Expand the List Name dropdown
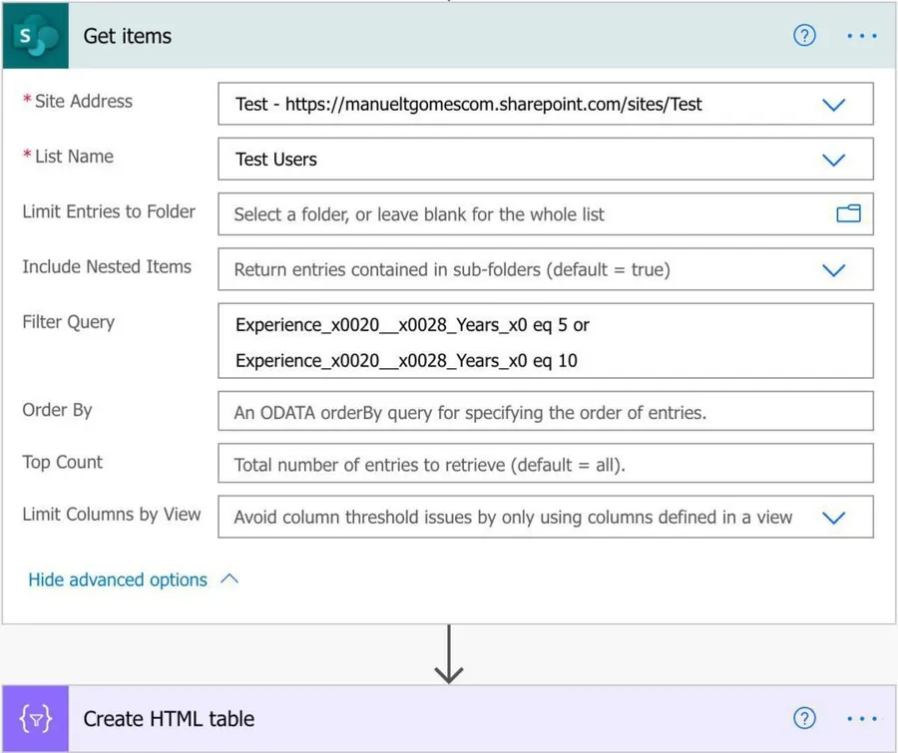The image size is (898, 753). (x=833, y=160)
